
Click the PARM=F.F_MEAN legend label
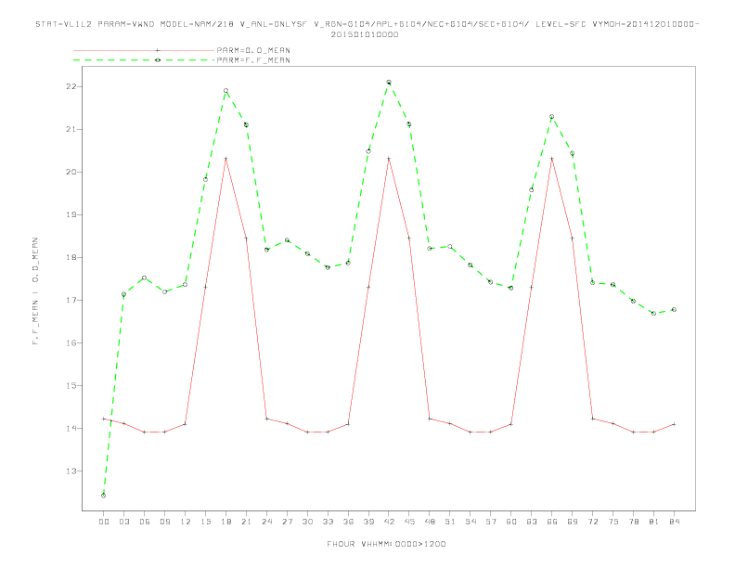(x=253, y=60)
